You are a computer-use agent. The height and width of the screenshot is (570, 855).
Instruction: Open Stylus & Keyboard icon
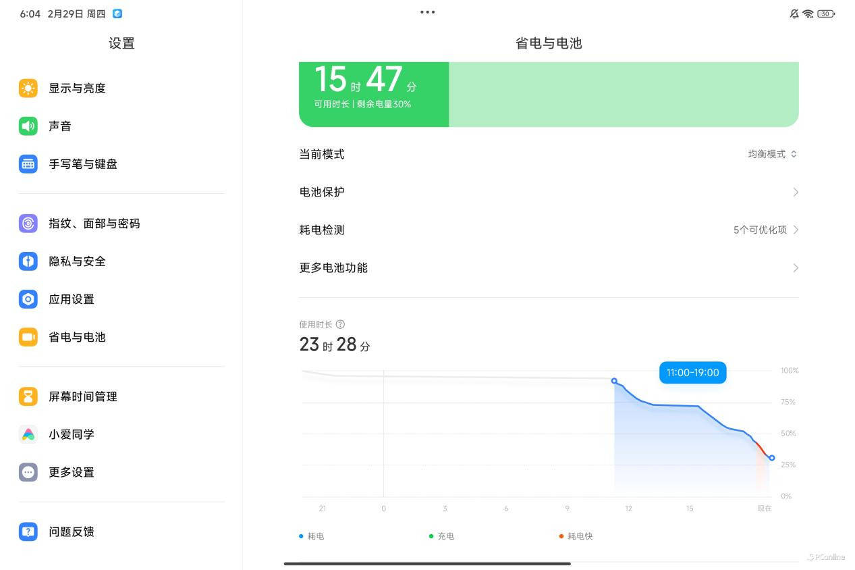[28, 164]
